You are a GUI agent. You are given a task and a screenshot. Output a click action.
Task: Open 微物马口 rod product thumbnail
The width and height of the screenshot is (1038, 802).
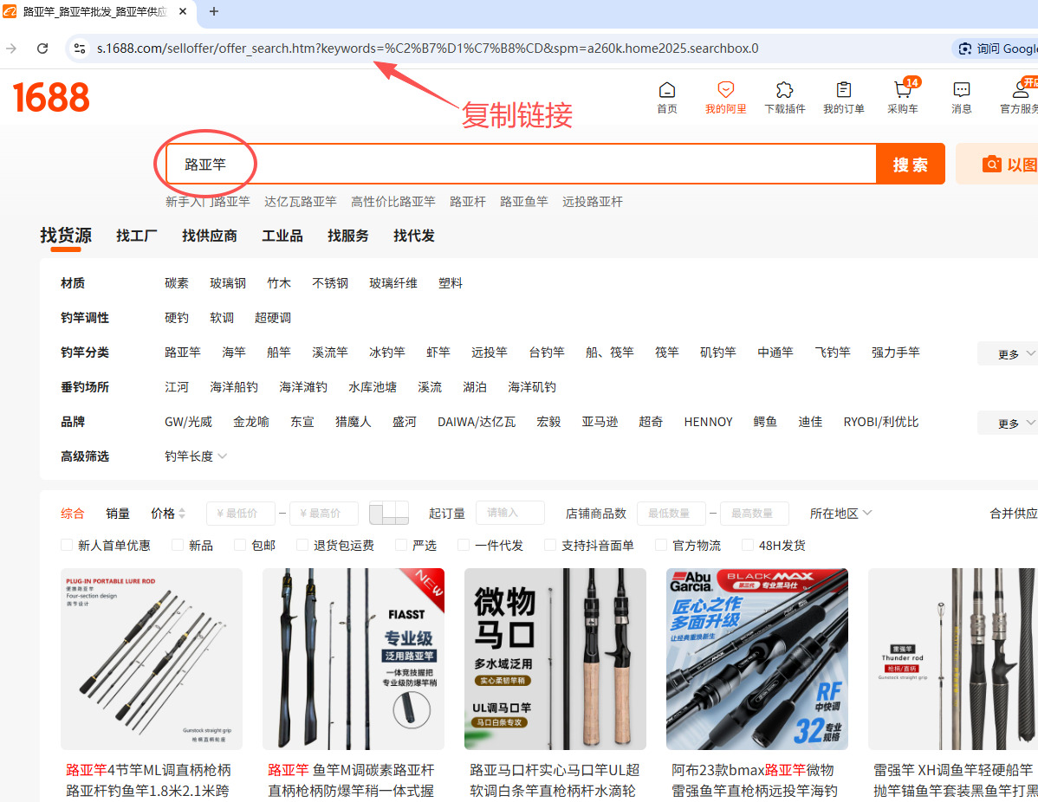pos(555,659)
